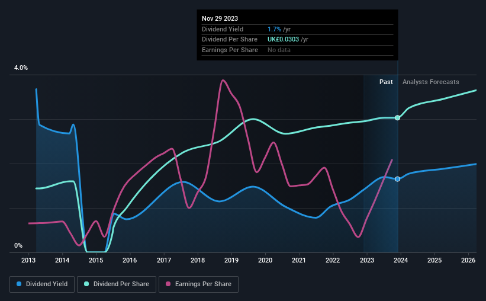486x301 pixels.
Task: Click the 2014 x-axis label
Action: pos(62,260)
